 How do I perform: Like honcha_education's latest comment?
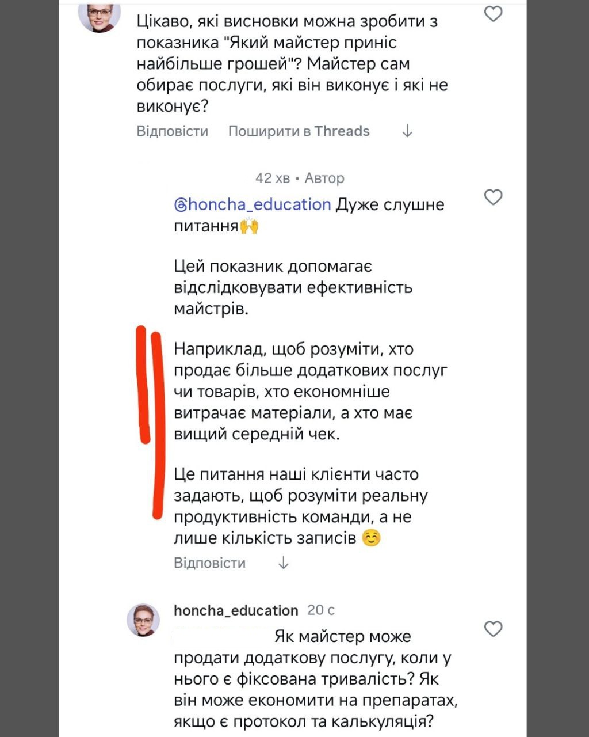493,629
